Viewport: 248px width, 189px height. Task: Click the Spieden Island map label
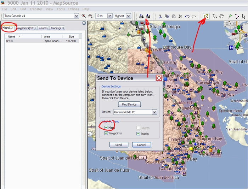tap(230, 111)
